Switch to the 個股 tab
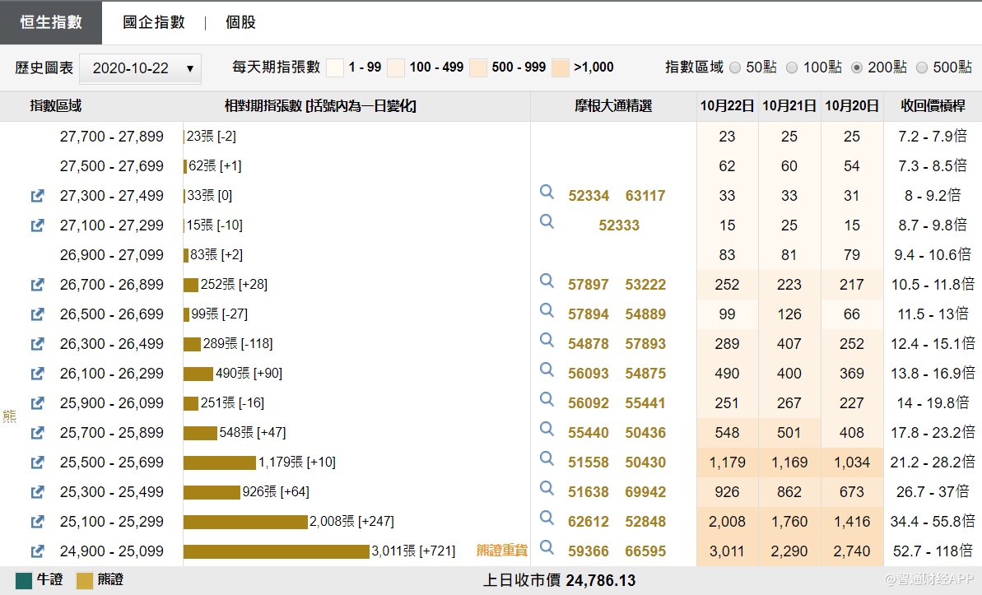The image size is (982, 595). [x=240, y=22]
